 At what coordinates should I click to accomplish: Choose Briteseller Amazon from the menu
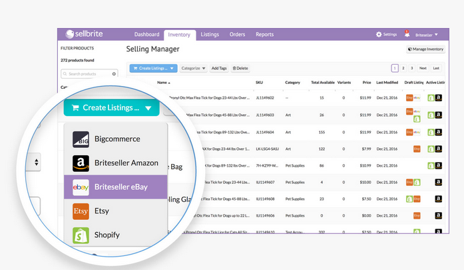coord(116,163)
